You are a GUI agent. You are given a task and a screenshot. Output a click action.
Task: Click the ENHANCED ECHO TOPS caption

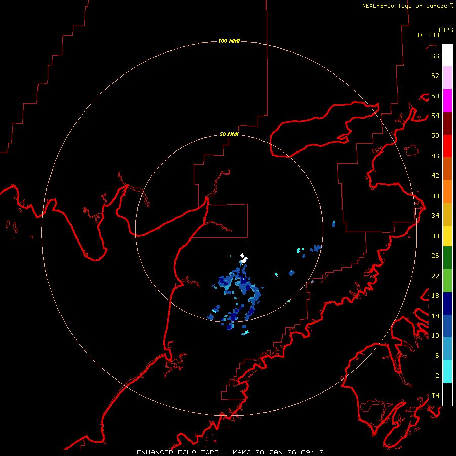pyautogui.click(x=178, y=452)
